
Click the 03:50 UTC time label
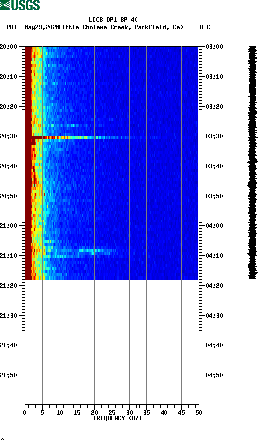[x=214, y=196]
